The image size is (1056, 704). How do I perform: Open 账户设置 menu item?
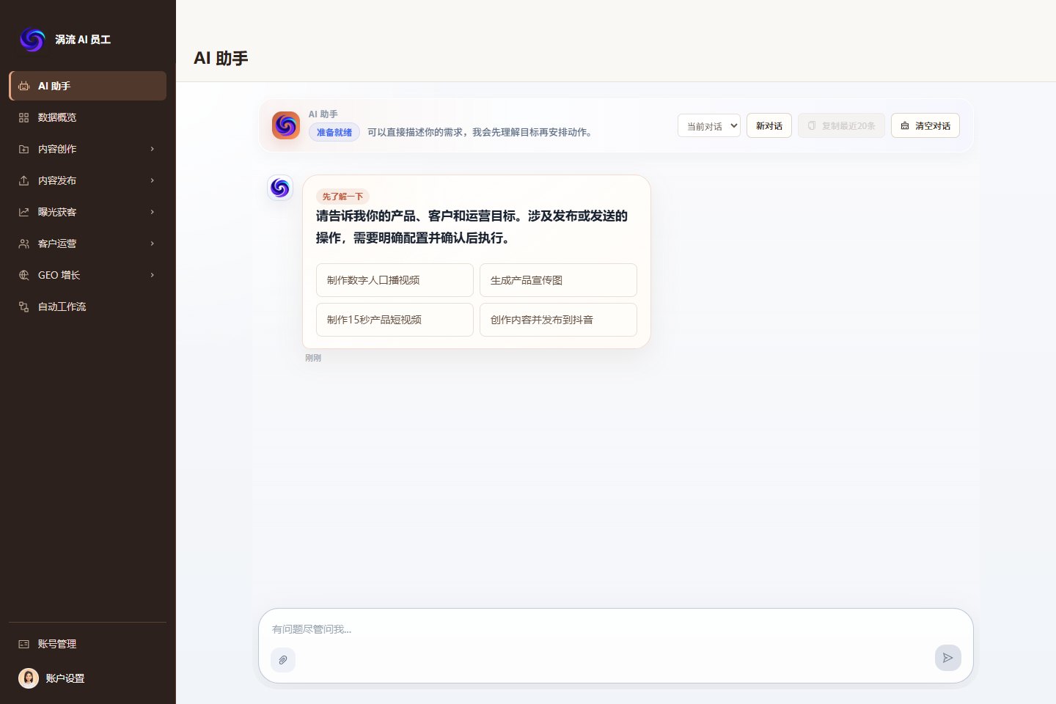pyautogui.click(x=87, y=678)
